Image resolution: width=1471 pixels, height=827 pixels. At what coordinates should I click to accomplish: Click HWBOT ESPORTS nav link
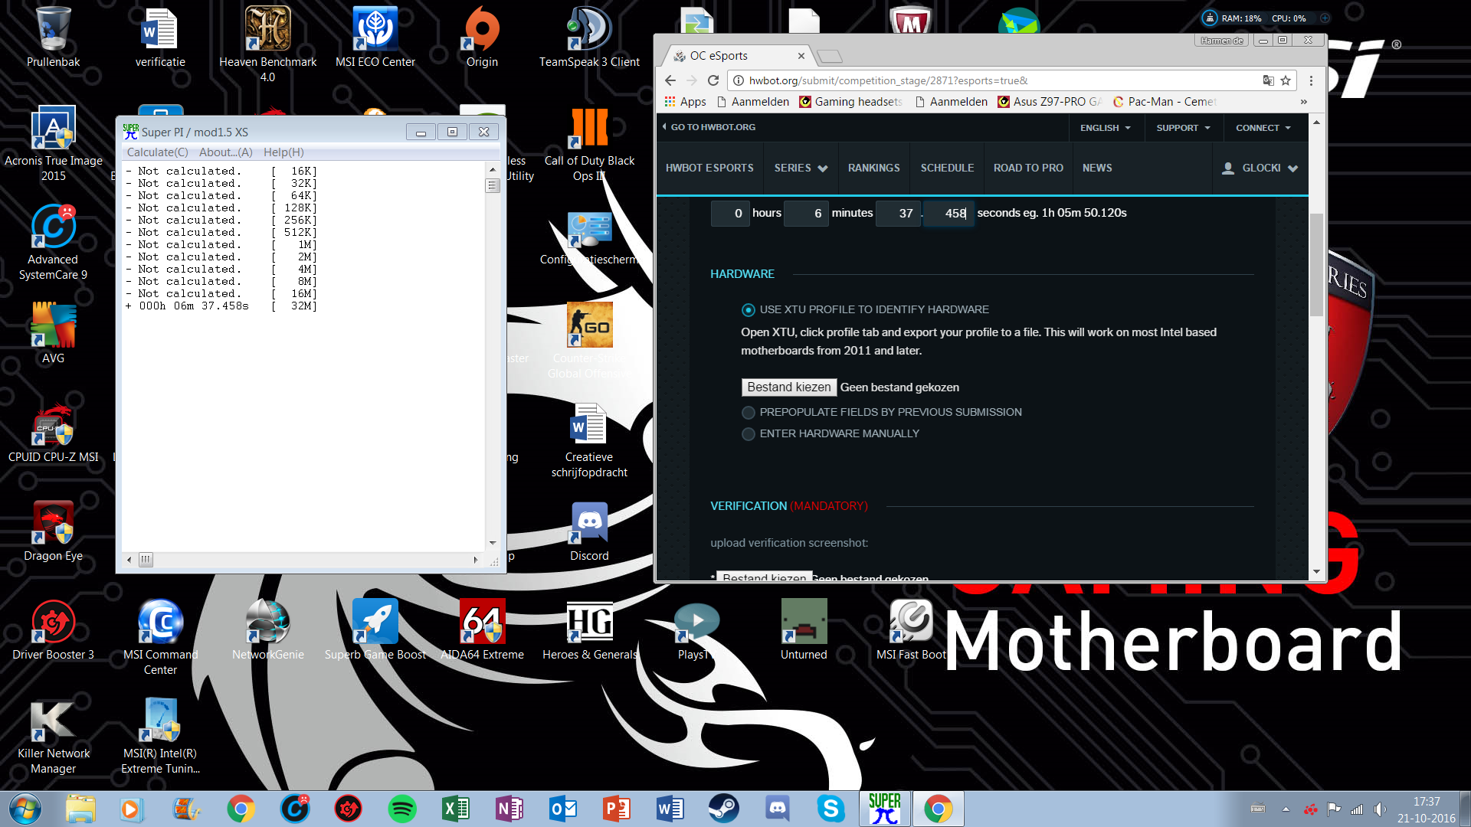coord(709,168)
